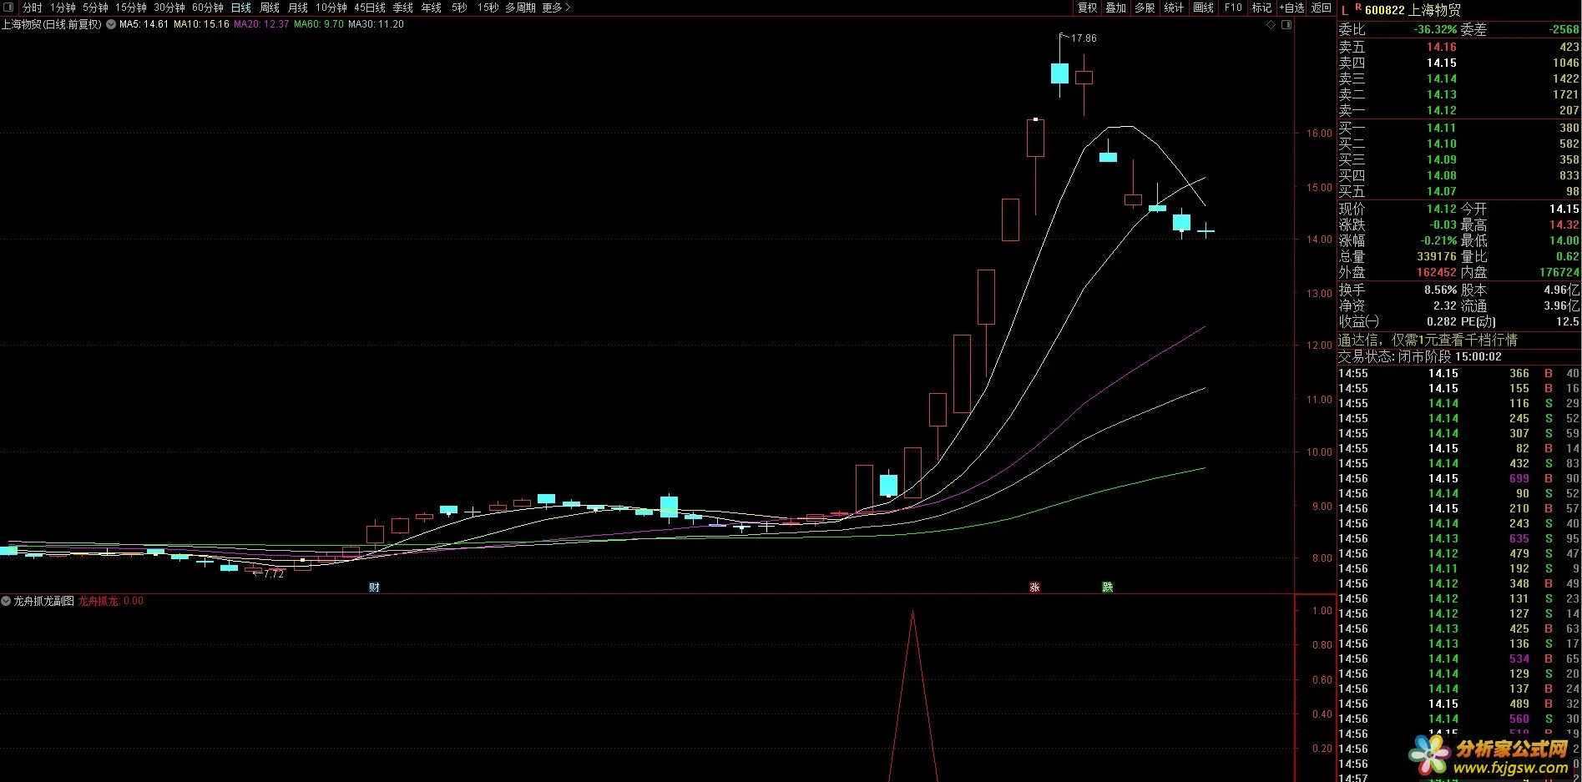Image resolution: width=1582 pixels, height=782 pixels.
Task: Click the 现价 14.12 value
Action: coord(1441,209)
